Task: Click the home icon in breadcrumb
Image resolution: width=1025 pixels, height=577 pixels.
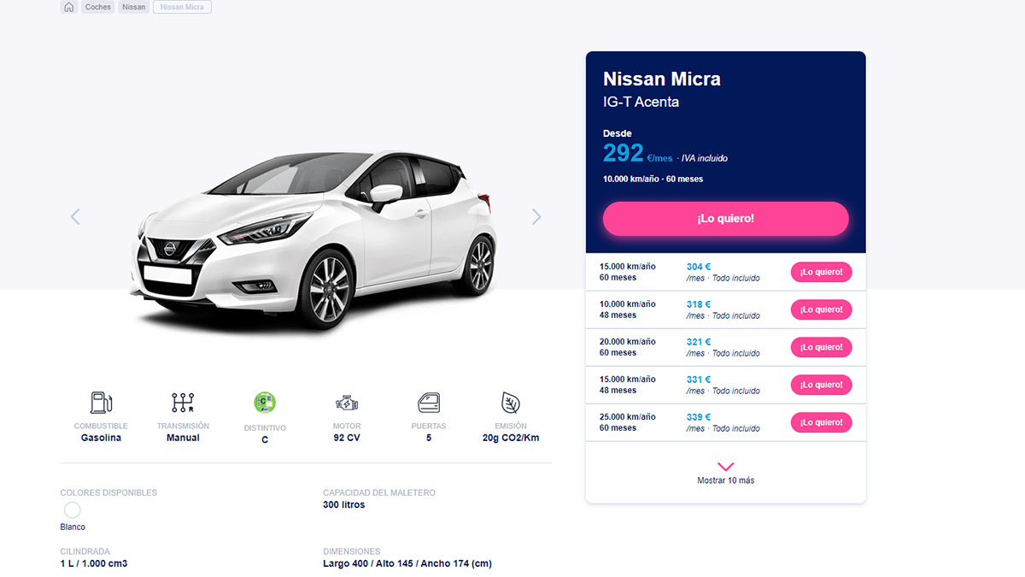Action: pos(69,7)
